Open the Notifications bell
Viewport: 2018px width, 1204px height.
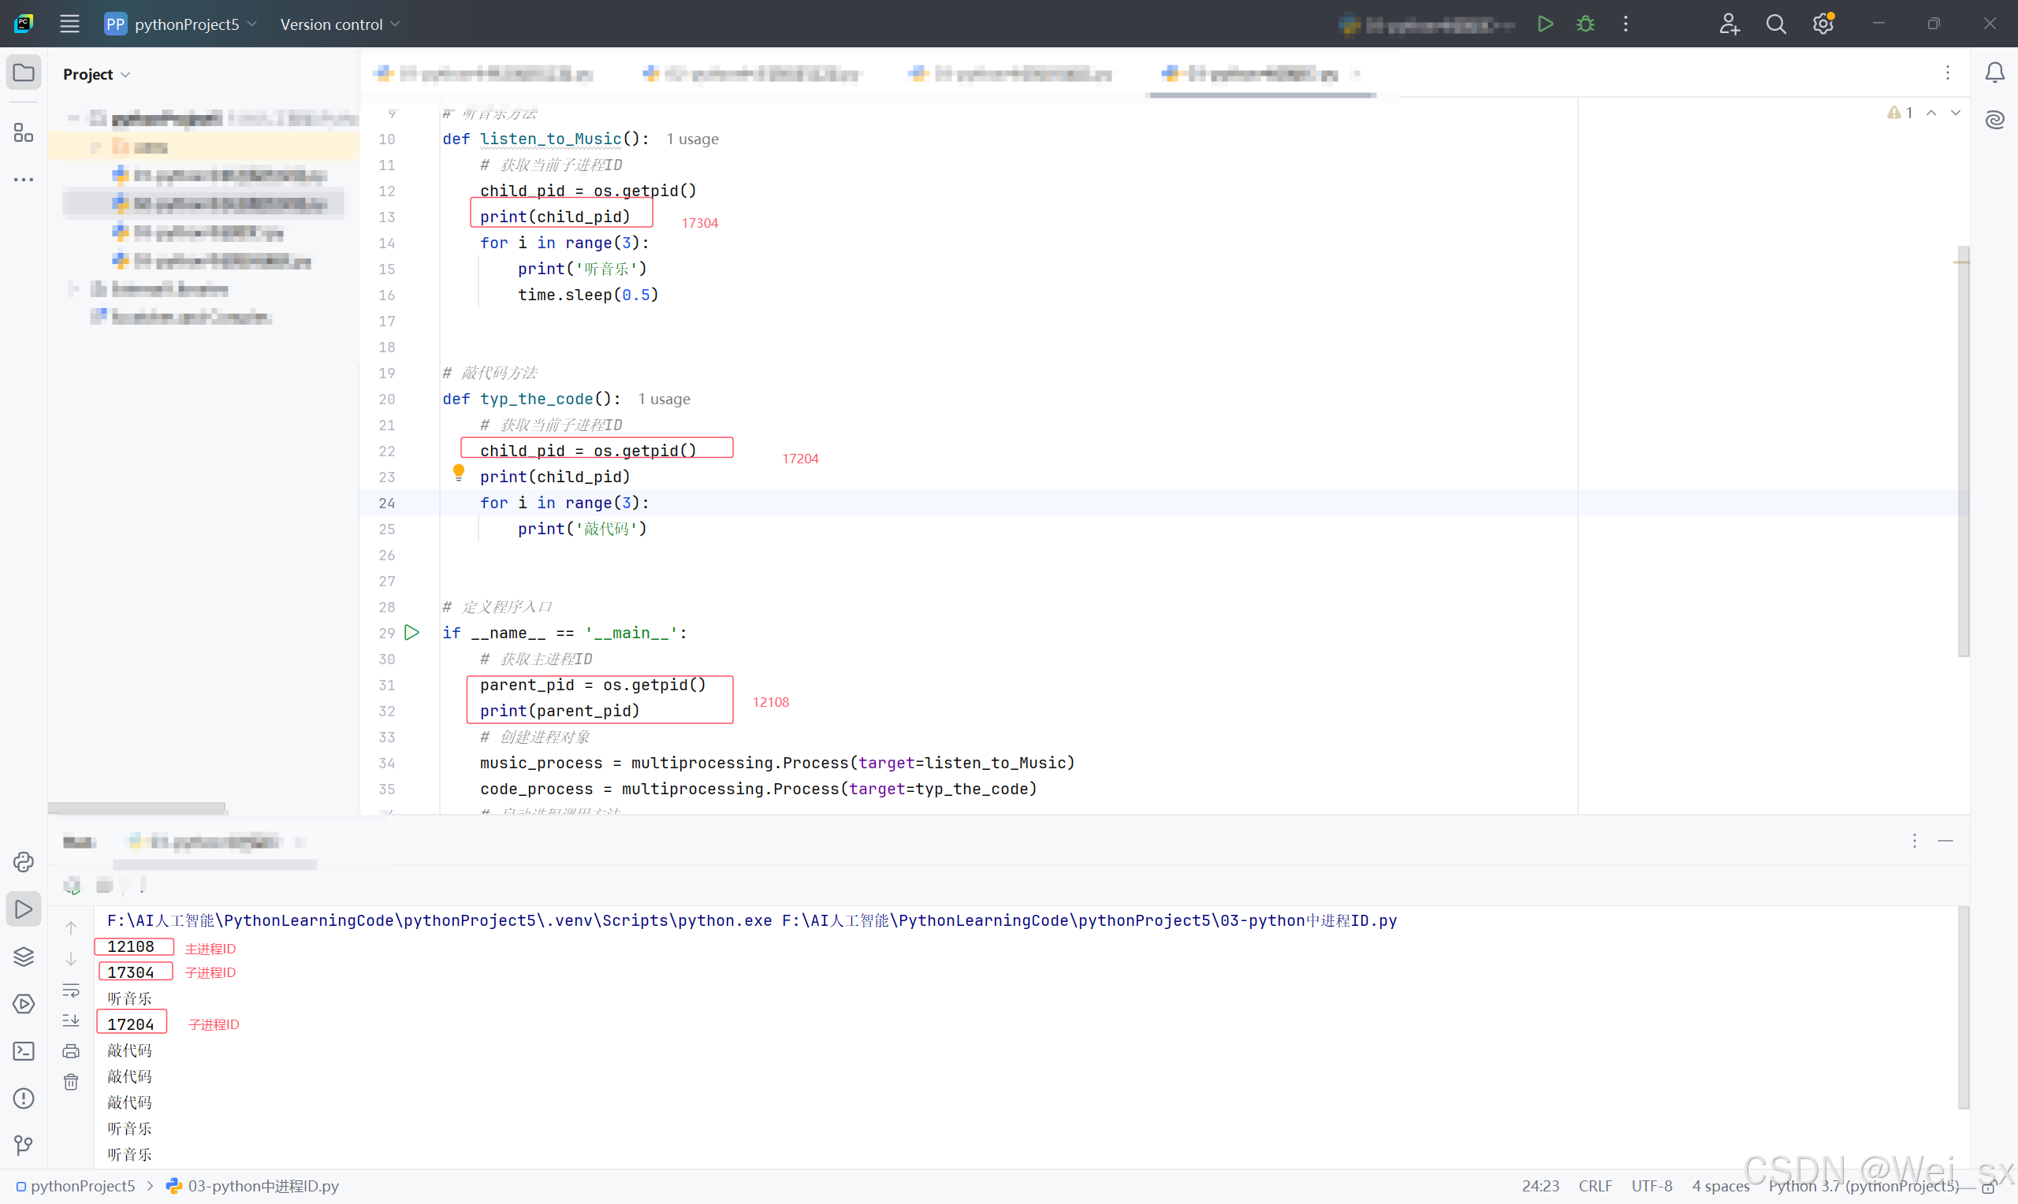tap(1994, 73)
